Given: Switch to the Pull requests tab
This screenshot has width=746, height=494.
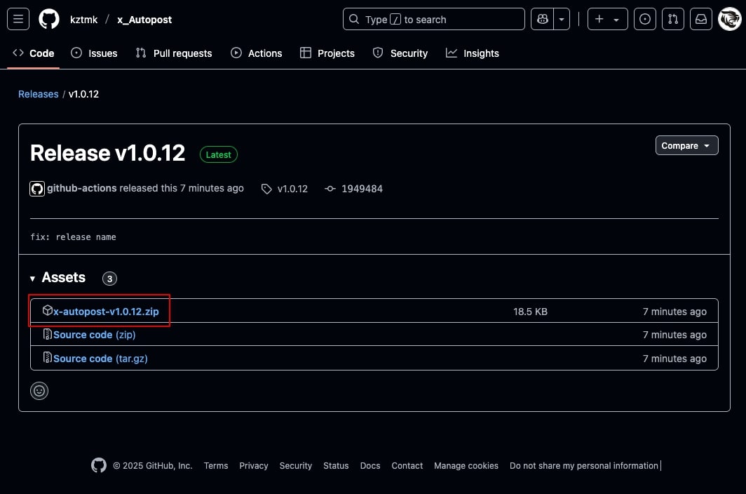Looking at the screenshot, I should pos(174,53).
